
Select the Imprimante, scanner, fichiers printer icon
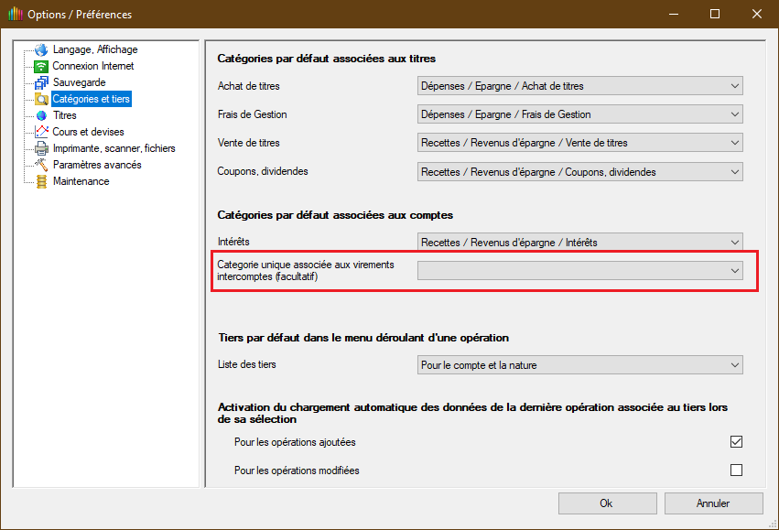[x=41, y=148]
